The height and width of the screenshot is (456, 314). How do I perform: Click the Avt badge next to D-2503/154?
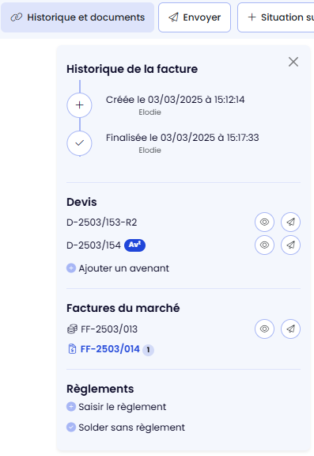tap(134, 245)
